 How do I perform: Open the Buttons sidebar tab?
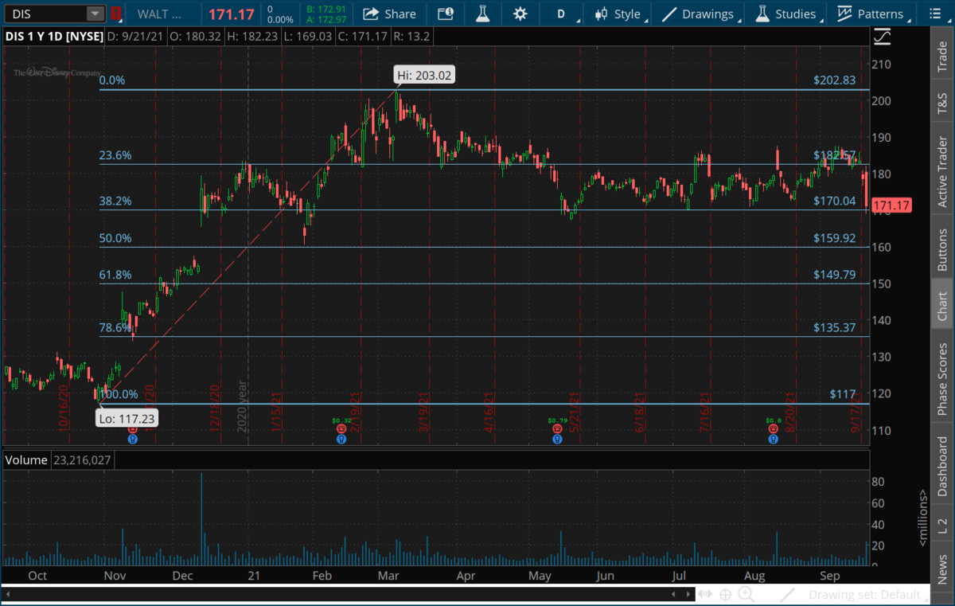943,248
